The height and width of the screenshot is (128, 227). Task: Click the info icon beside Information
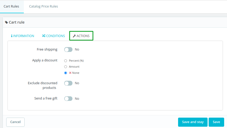click(x=12, y=36)
